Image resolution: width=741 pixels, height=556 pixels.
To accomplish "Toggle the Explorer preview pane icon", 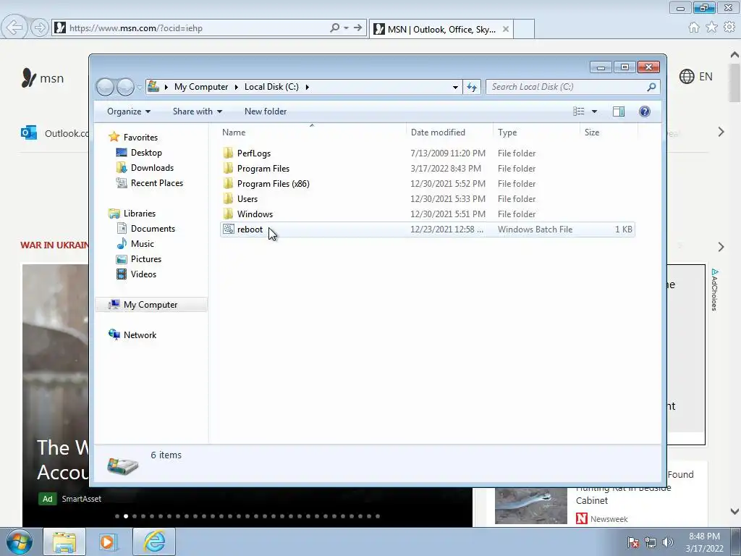I will [x=619, y=111].
